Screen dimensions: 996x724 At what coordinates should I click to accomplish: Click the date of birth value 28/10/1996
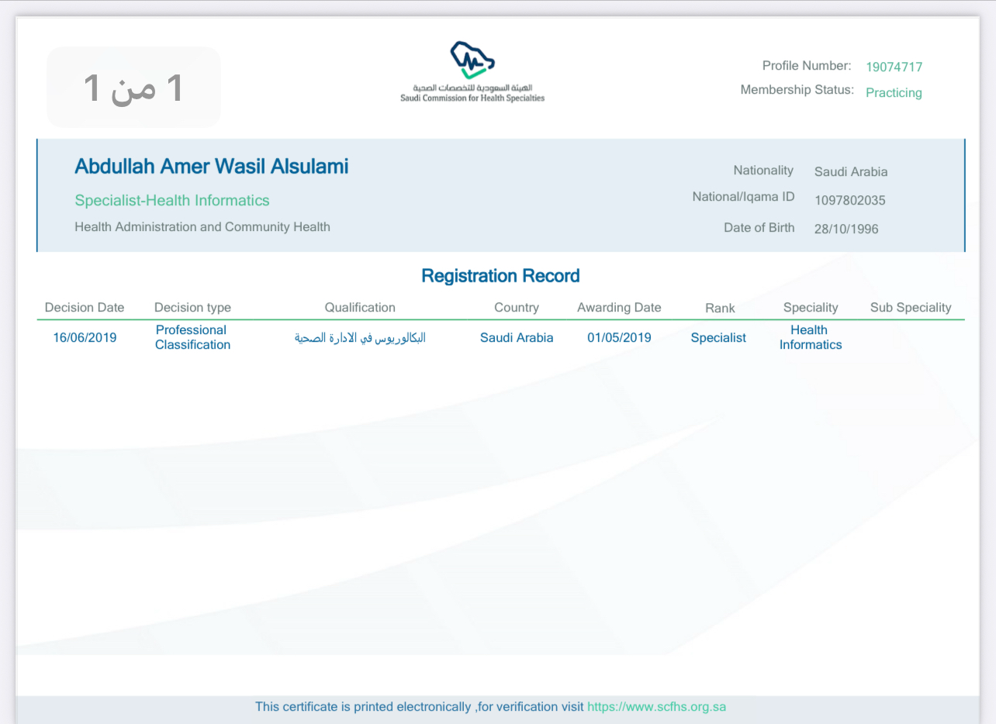tap(846, 229)
